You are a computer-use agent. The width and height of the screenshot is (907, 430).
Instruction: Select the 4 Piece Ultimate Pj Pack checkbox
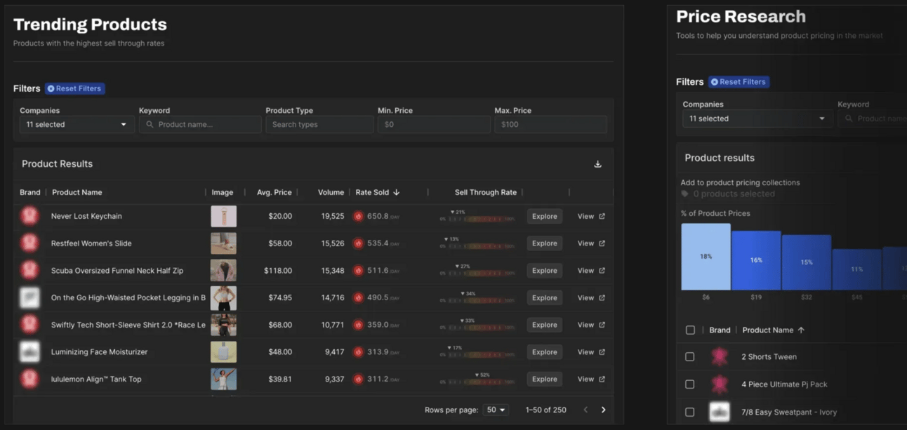(x=690, y=384)
